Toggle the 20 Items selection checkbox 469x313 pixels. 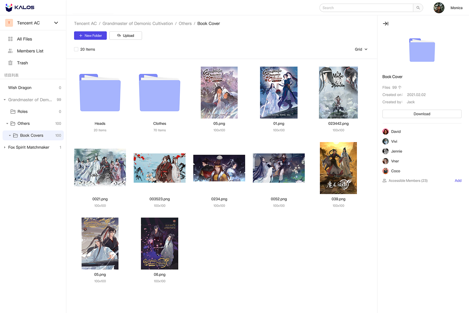pos(76,49)
